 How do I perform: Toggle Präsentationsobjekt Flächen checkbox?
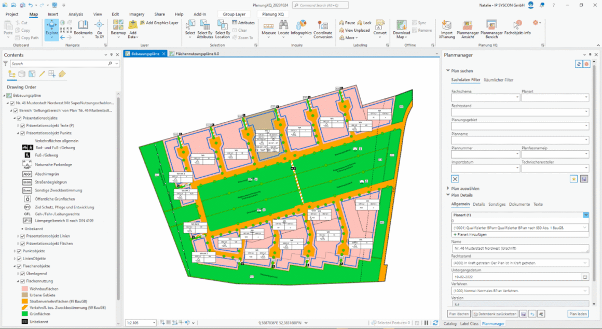click(23, 244)
